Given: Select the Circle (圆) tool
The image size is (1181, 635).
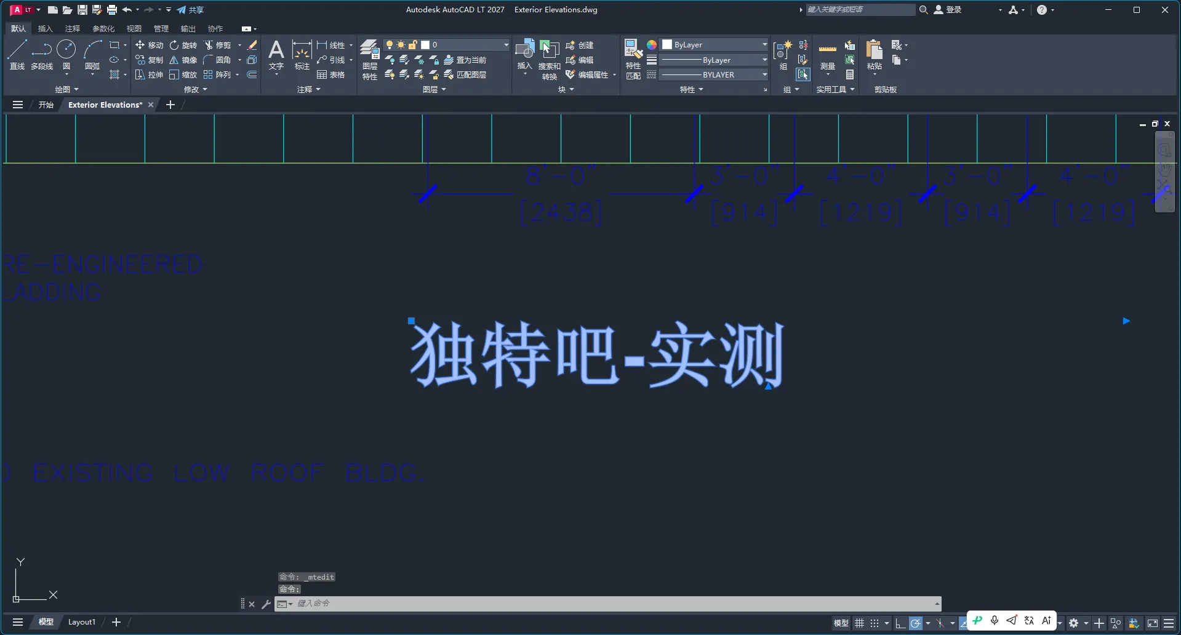Looking at the screenshot, I should [66, 54].
